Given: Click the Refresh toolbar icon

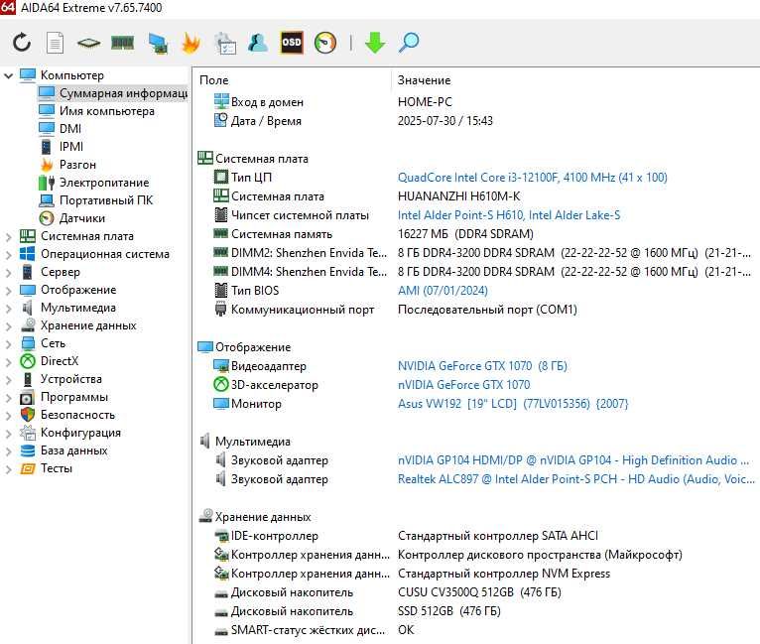Looking at the screenshot, I should [x=22, y=43].
